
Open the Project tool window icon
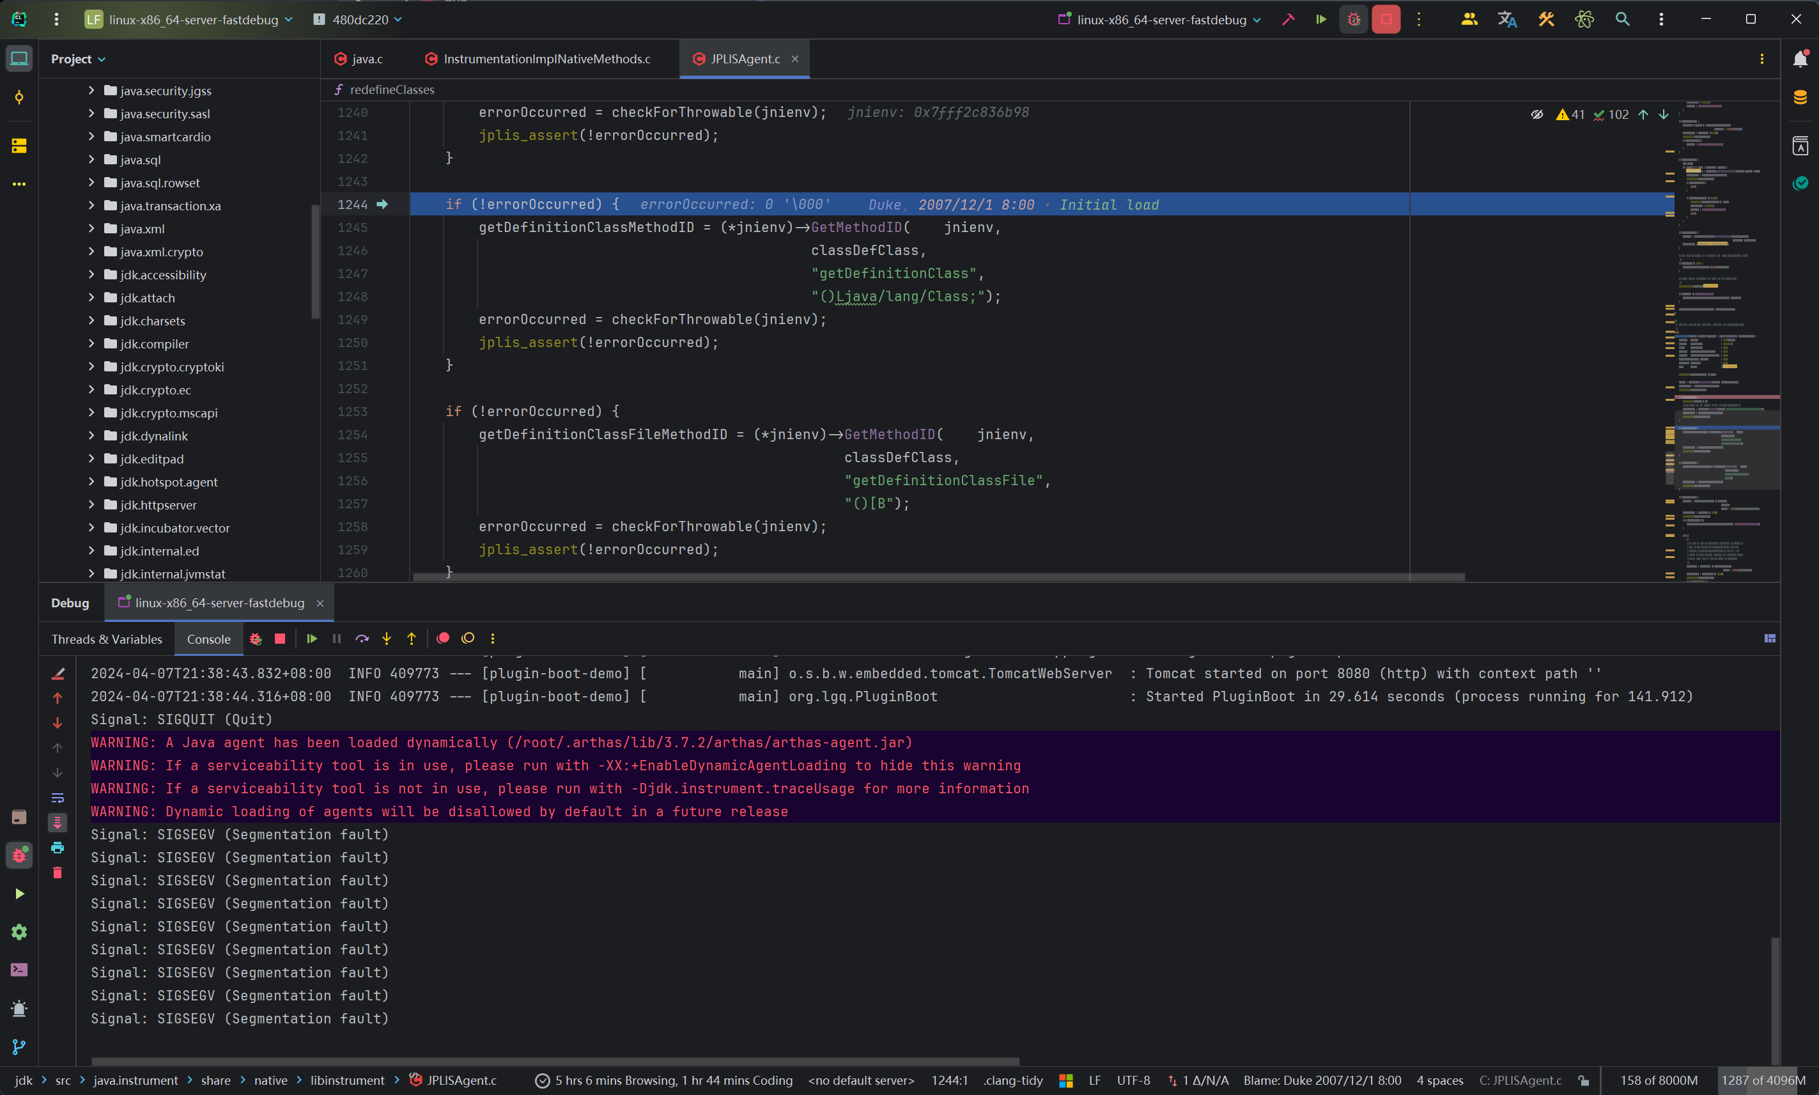[x=19, y=58]
